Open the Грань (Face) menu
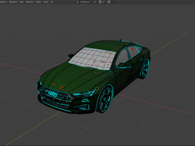The width and height of the screenshot is (195, 146). click(46, 2)
